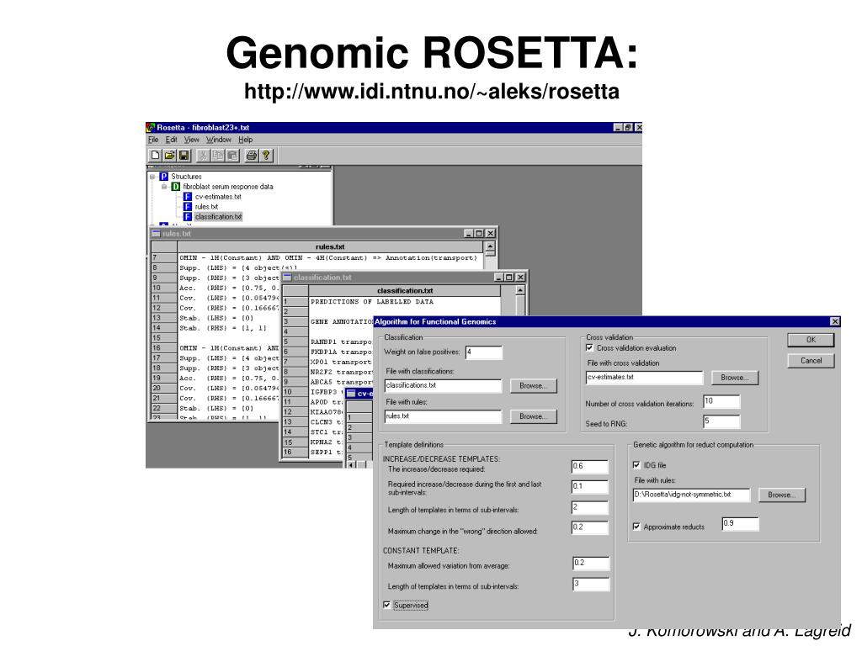Click the increase/decrease required field
Viewport: 862px width, 646px height.
coord(590,466)
